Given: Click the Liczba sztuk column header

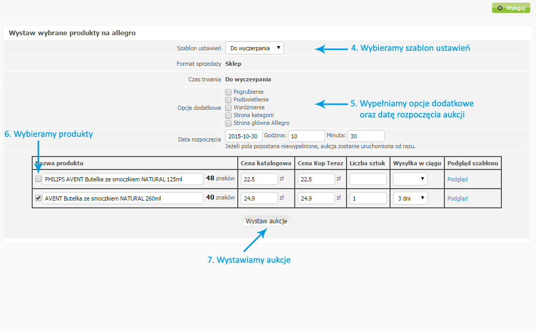Looking at the screenshot, I should click(x=368, y=163).
